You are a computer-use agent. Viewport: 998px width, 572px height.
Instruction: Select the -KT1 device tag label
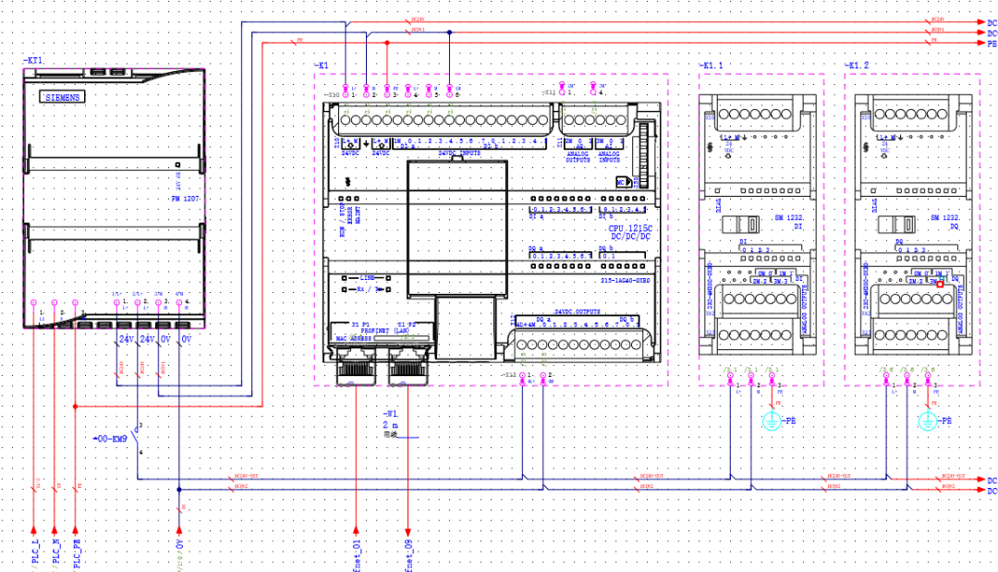34,60
